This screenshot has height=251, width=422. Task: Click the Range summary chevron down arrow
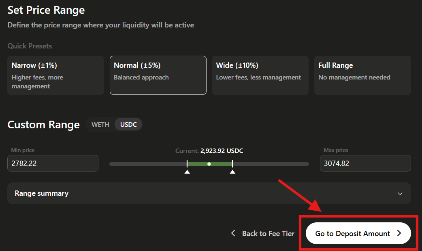(400, 194)
